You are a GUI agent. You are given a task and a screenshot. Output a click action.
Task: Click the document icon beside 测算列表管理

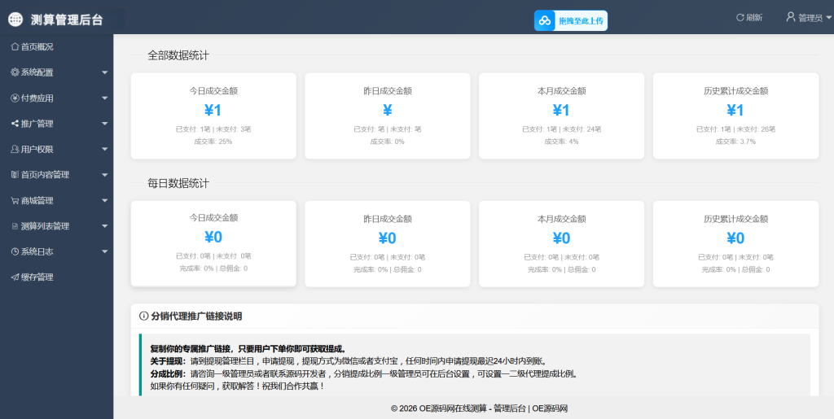15,226
